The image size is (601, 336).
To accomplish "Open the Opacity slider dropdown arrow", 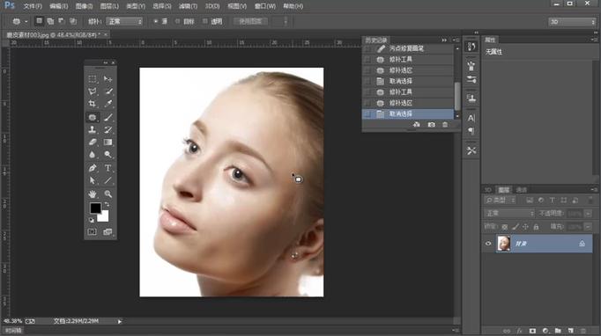I will (x=588, y=214).
